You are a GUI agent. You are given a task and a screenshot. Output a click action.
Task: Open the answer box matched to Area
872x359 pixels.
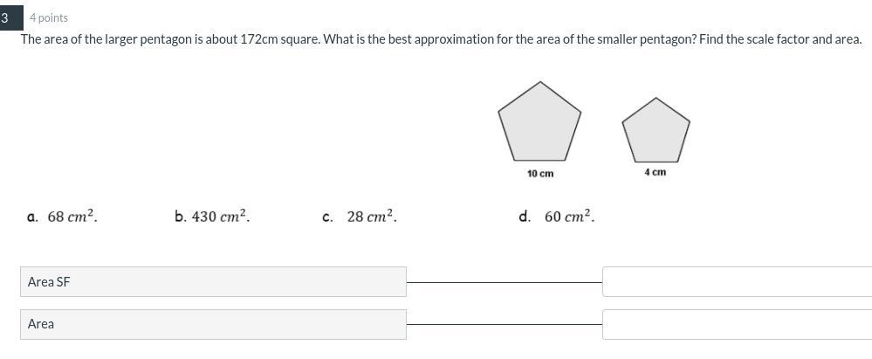pos(738,324)
